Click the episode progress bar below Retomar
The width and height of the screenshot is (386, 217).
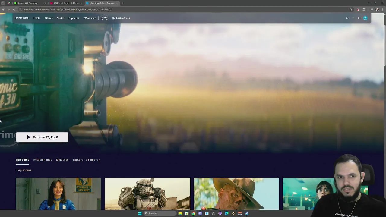(42, 143)
